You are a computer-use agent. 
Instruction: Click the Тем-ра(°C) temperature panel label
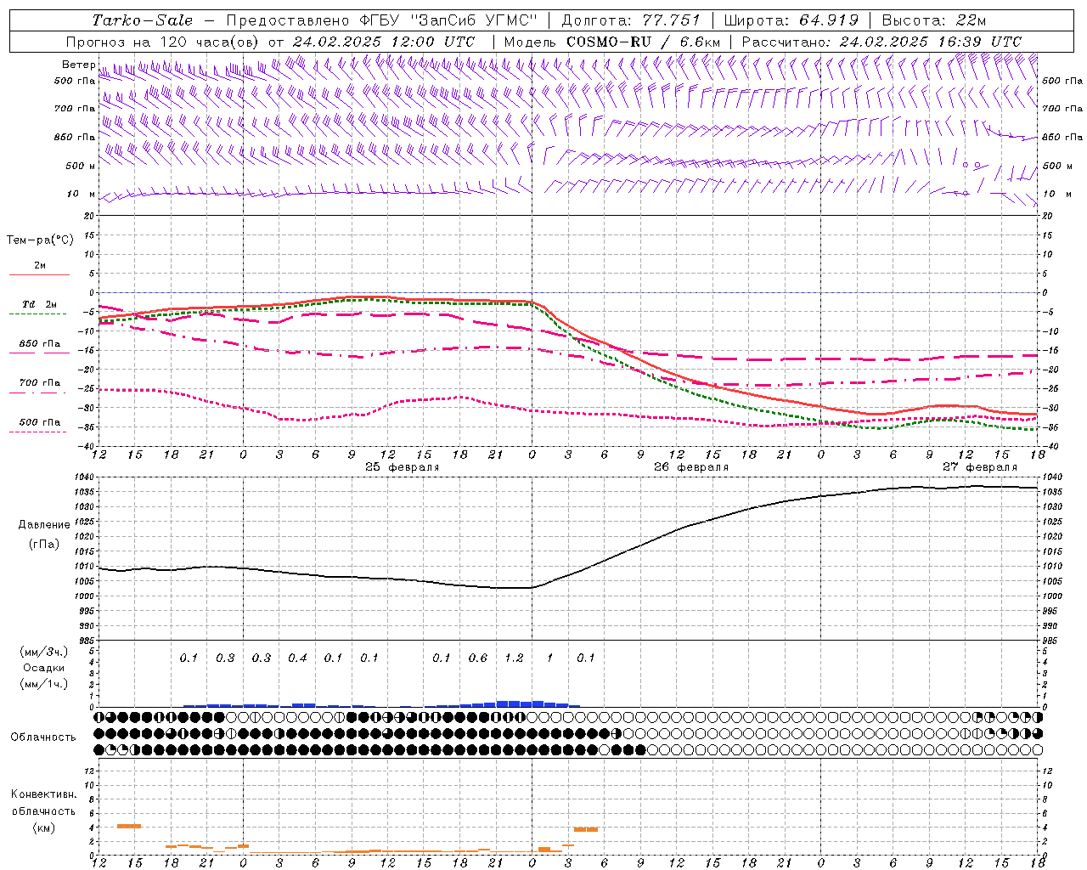pos(40,240)
